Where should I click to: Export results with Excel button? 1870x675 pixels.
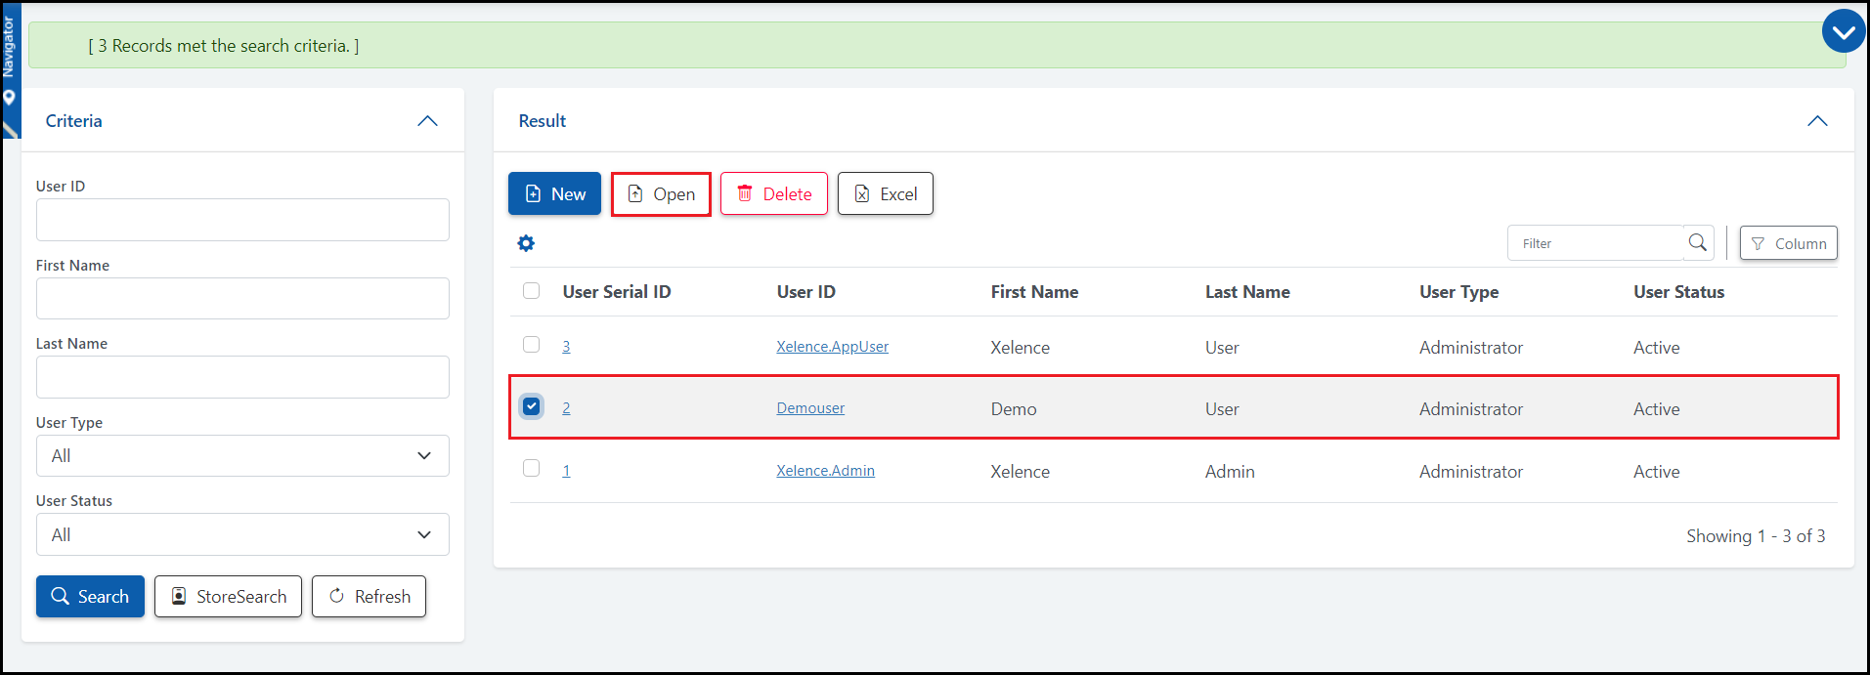pyautogui.click(x=886, y=193)
